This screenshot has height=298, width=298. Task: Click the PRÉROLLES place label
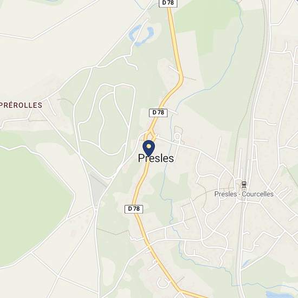tap(21, 105)
